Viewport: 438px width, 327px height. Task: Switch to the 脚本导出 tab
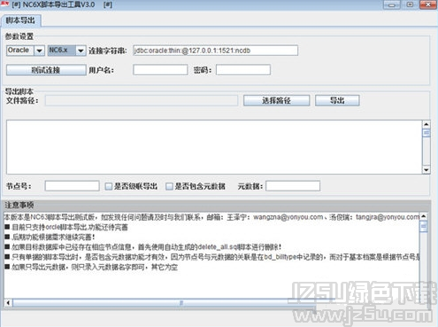coord(20,20)
